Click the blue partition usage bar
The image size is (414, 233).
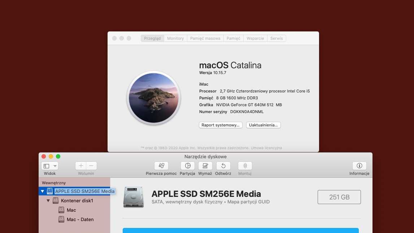click(240, 230)
